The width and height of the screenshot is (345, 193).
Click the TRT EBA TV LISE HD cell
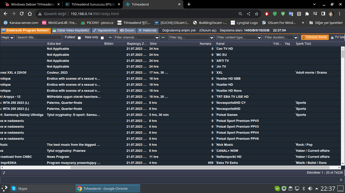(x=243, y=97)
